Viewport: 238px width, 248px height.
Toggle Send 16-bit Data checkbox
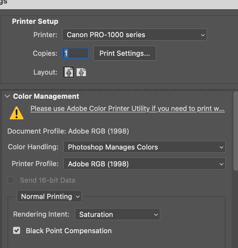[11, 180]
